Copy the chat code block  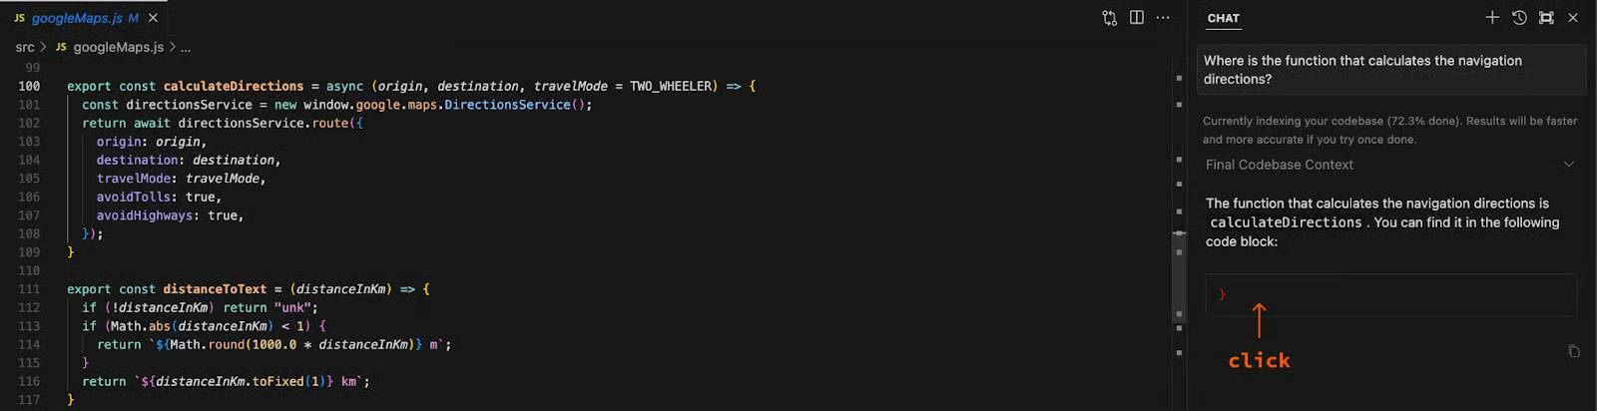pyautogui.click(x=1574, y=351)
